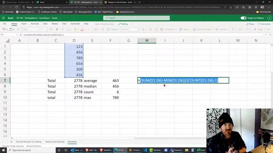
Task: Click the Find magnifier icon in ribbon
Action: (x=247, y=29)
